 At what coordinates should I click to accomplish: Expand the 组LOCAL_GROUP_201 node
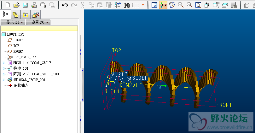pos(3,80)
